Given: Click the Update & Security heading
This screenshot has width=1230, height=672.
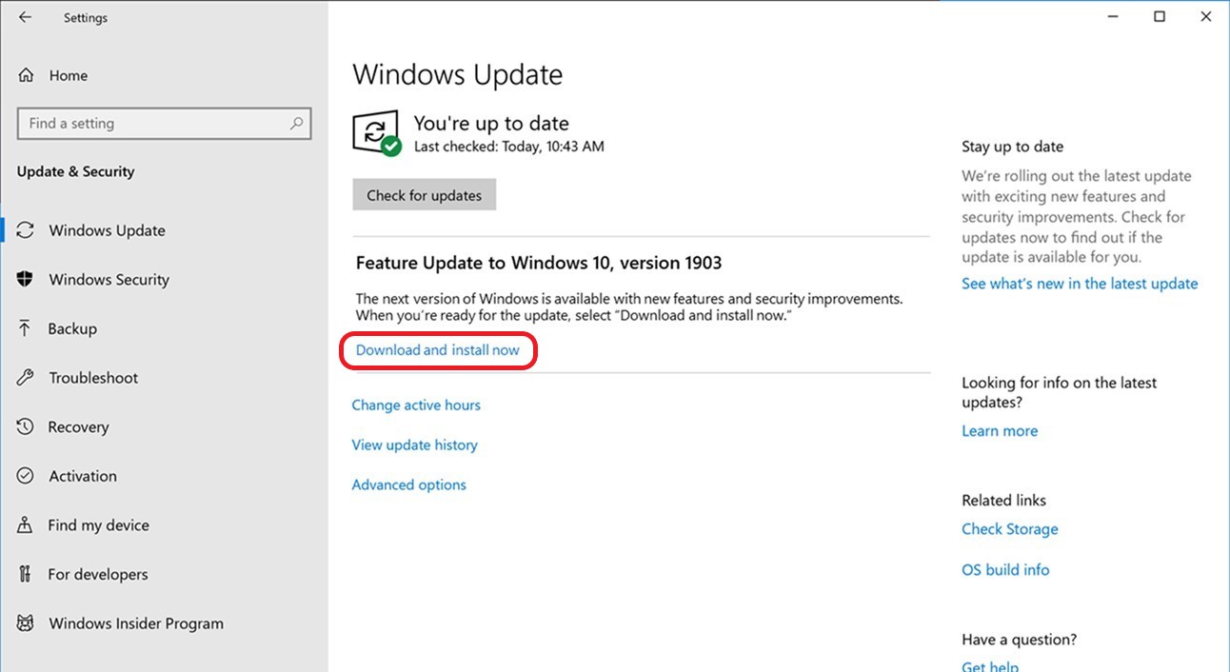Looking at the screenshot, I should [76, 171].
